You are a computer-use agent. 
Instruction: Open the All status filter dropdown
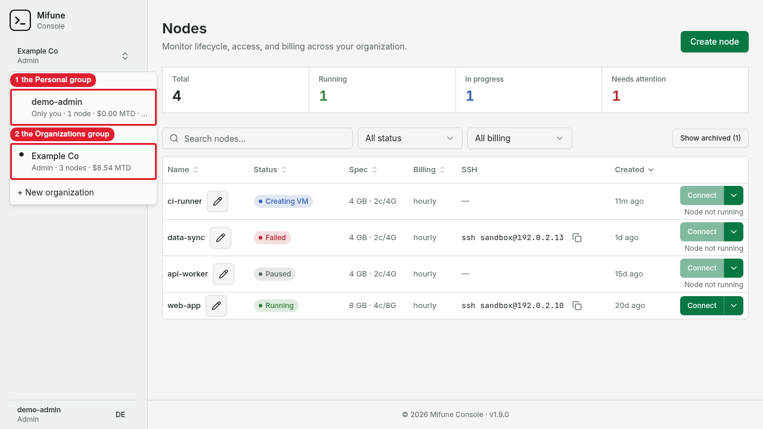[410, 138]
